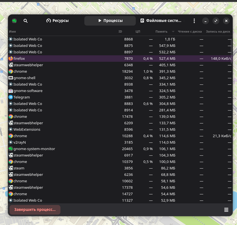Select the Процессы tab

[x=110, y=21]
